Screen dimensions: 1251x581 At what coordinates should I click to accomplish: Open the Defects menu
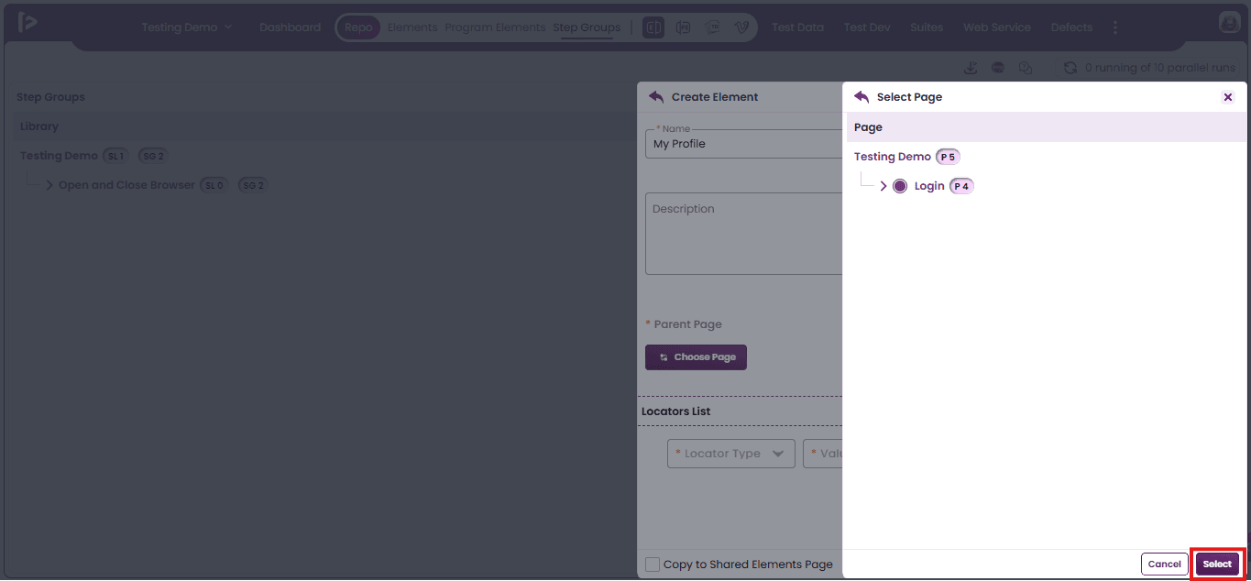[1071, 27]
